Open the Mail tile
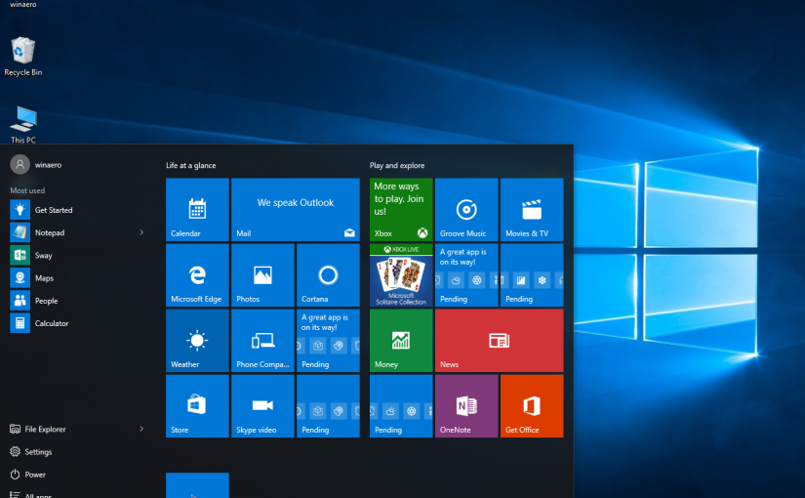The height and width of the screenshot is (498, 805). (296, 210)
